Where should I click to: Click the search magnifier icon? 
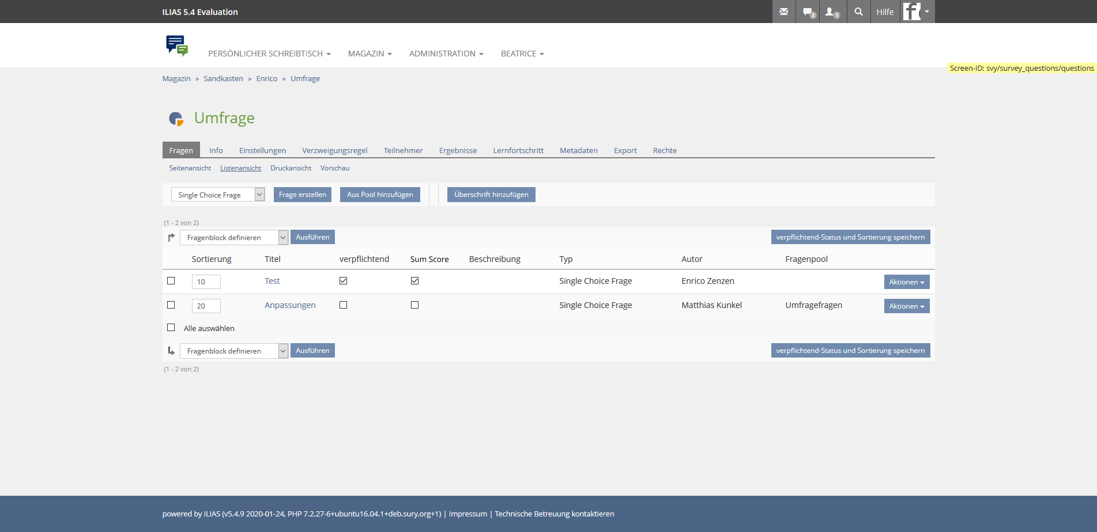pyautogui.click(x=858, y=12)
